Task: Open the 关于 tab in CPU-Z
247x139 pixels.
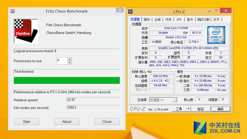Action: [216, 20]
